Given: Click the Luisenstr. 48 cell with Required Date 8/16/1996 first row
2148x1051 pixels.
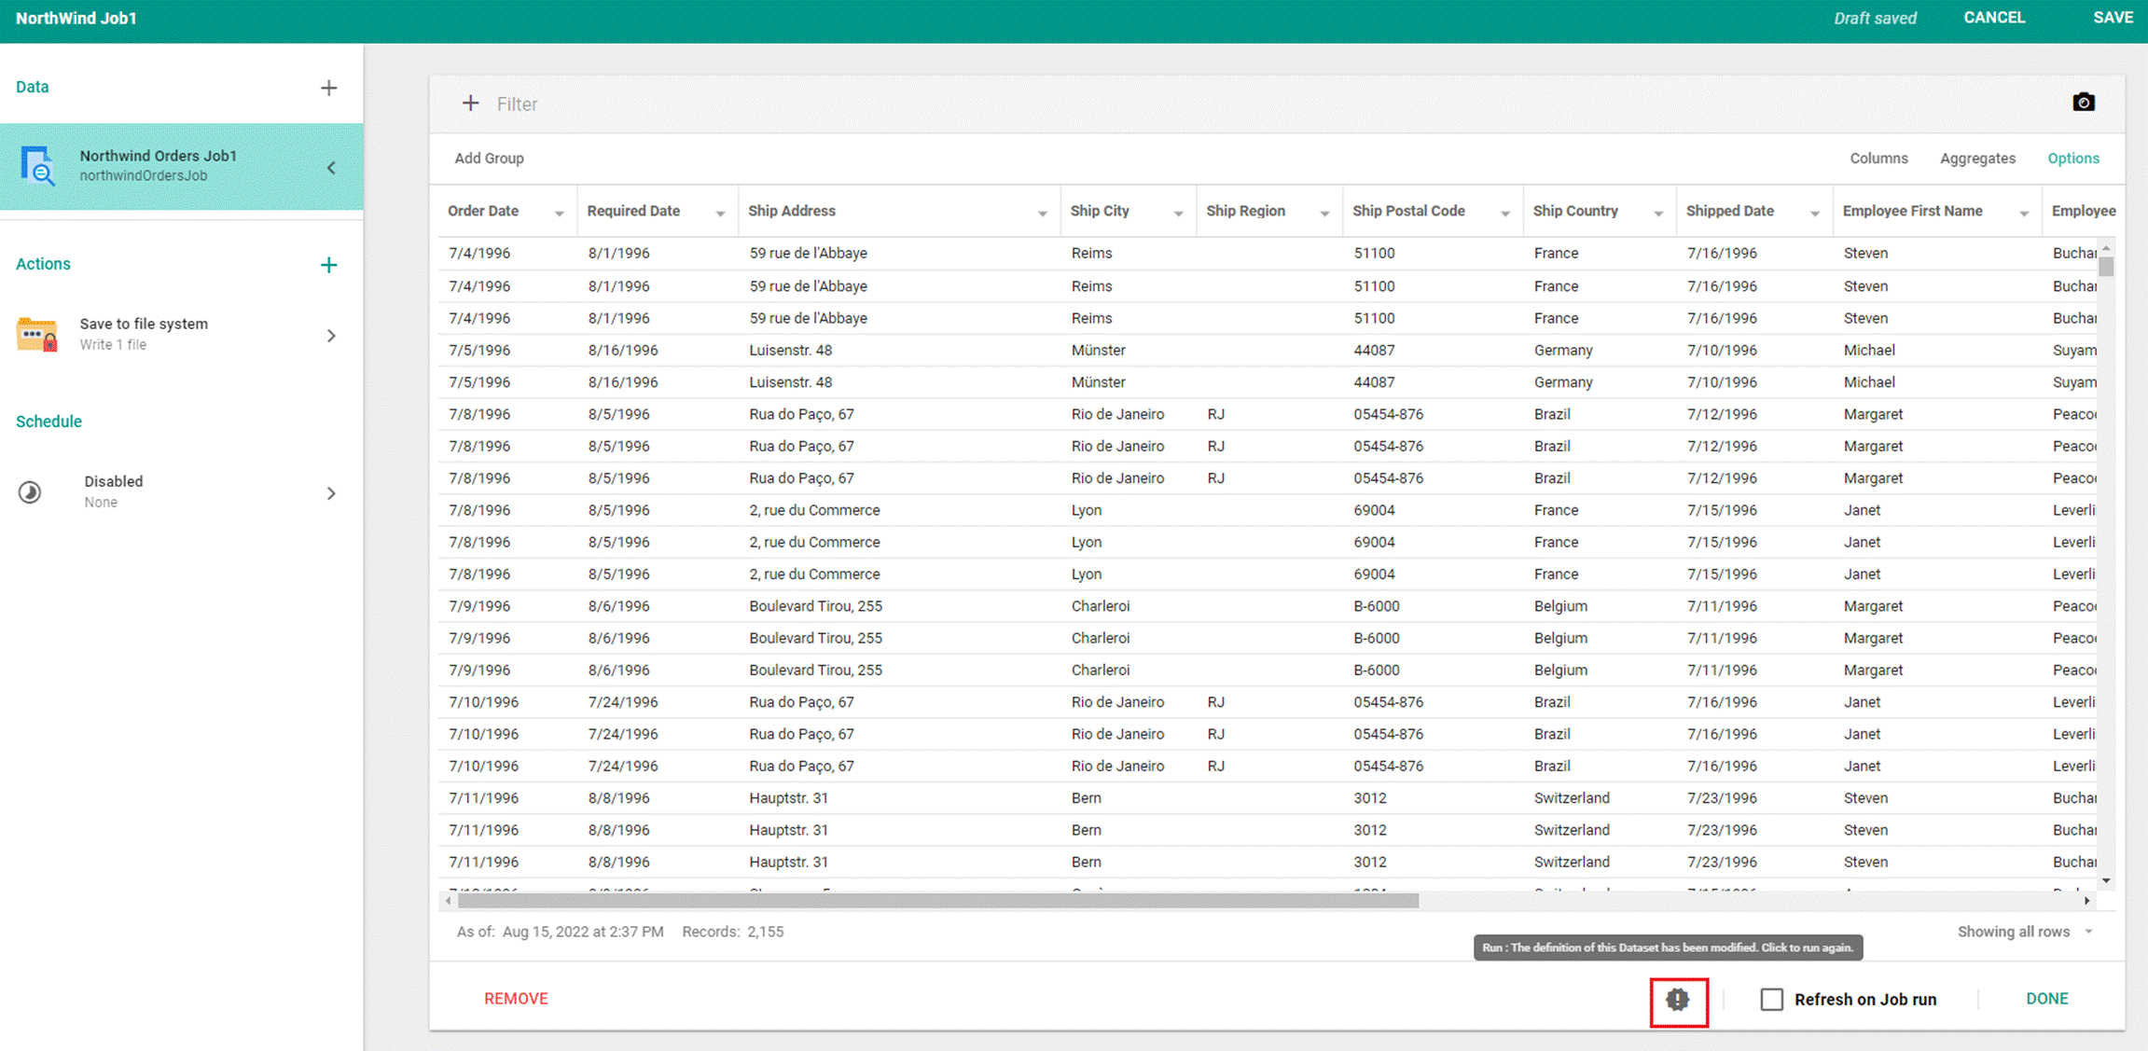Looking at the screenshot, I should (790, 351).
